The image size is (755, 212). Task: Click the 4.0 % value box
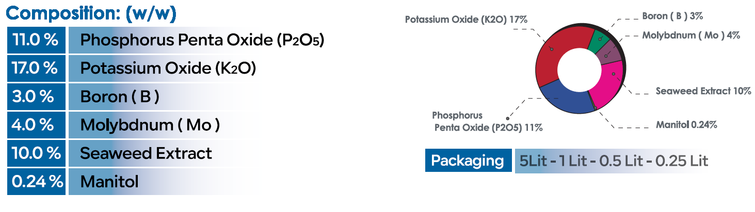[36, 125]
